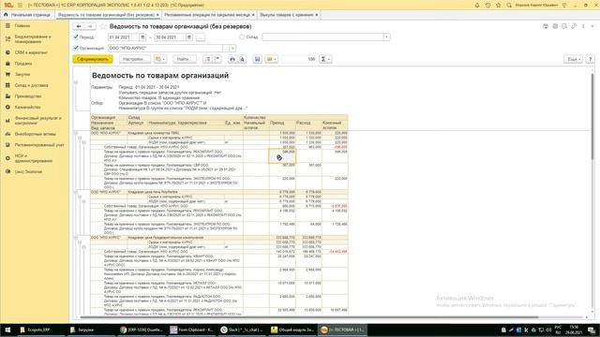Open help question mark button
Screen dimensions: 600x337
(x=591, y=59)
